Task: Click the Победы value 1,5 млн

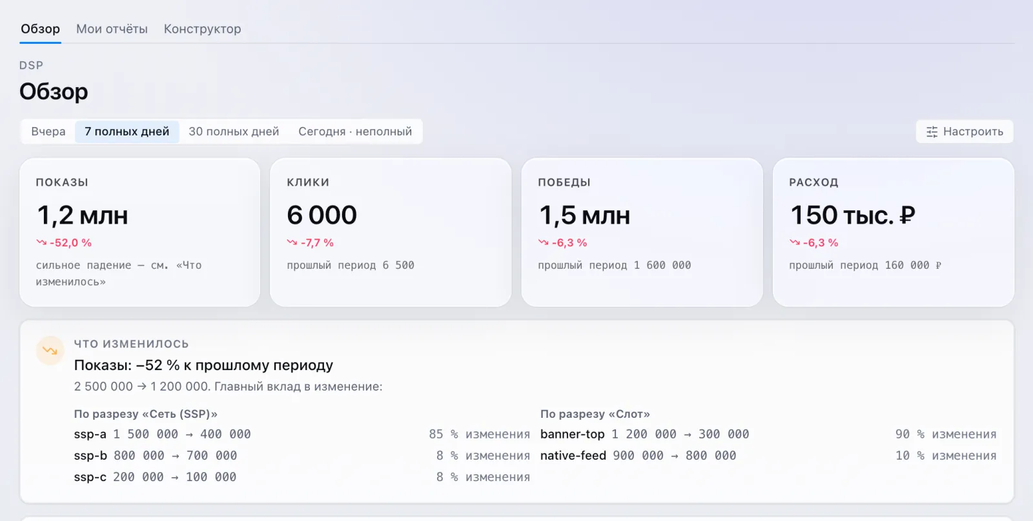Action: 584,215
